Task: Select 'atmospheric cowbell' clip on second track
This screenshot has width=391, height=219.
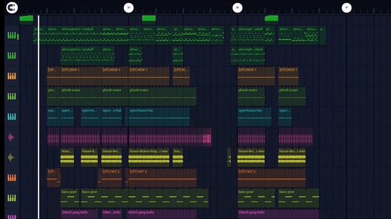Action: click(81, 55)
